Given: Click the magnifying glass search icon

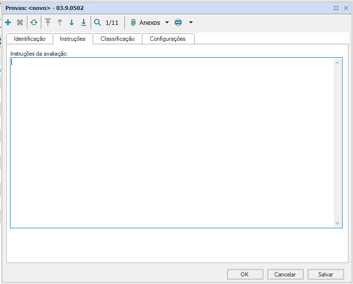Looking at the screenshot, I should (x=98, y=22).
